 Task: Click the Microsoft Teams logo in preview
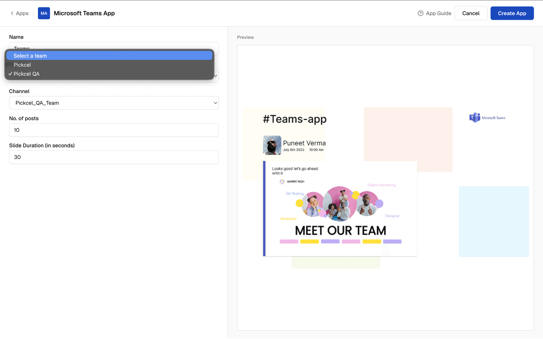pyautogui.click(x=487, y=118)
